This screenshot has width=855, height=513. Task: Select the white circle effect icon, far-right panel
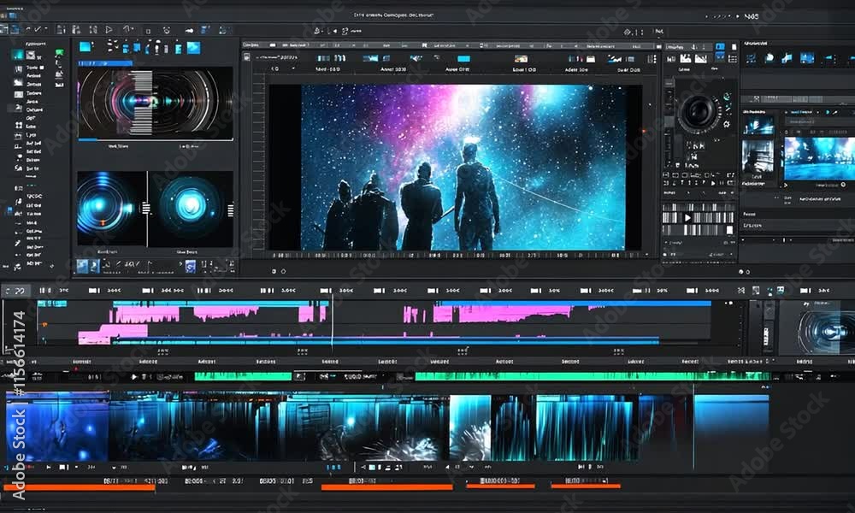(x=769, y=57)
